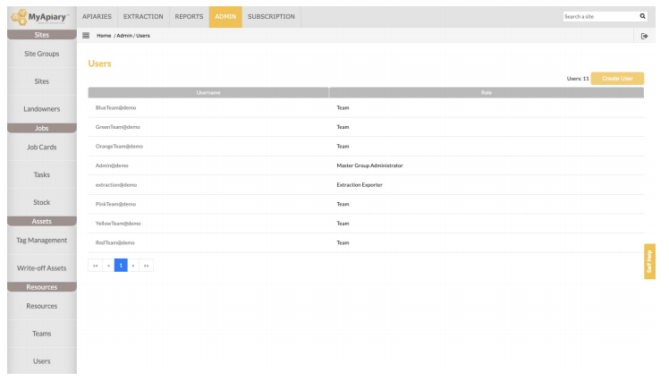This screenshot has width=669, height=381.
Task: Go to first page of users
Action: 95,266
